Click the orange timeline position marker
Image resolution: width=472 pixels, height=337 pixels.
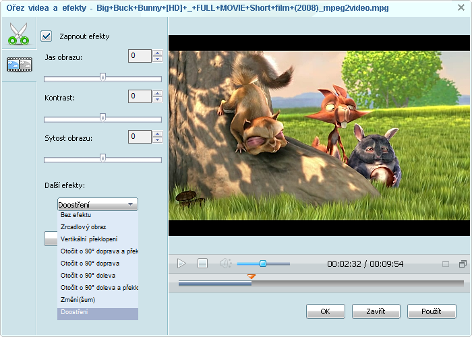pyautogui.click(x=252, y=276)
